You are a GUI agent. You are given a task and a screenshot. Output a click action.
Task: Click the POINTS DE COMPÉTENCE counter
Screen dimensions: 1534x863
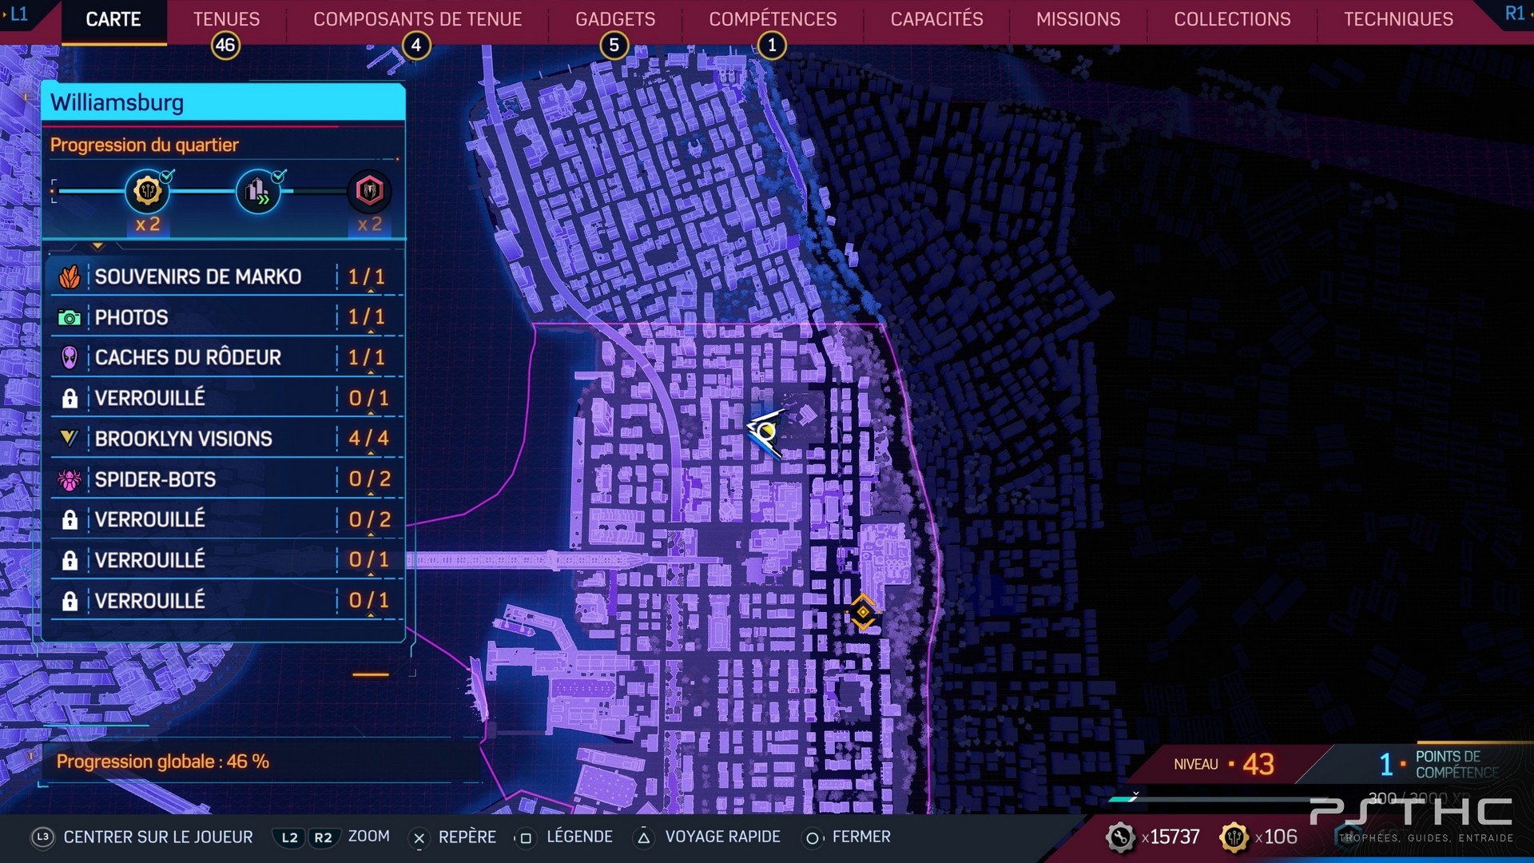pyautogui.click(x=1440, y=764)
